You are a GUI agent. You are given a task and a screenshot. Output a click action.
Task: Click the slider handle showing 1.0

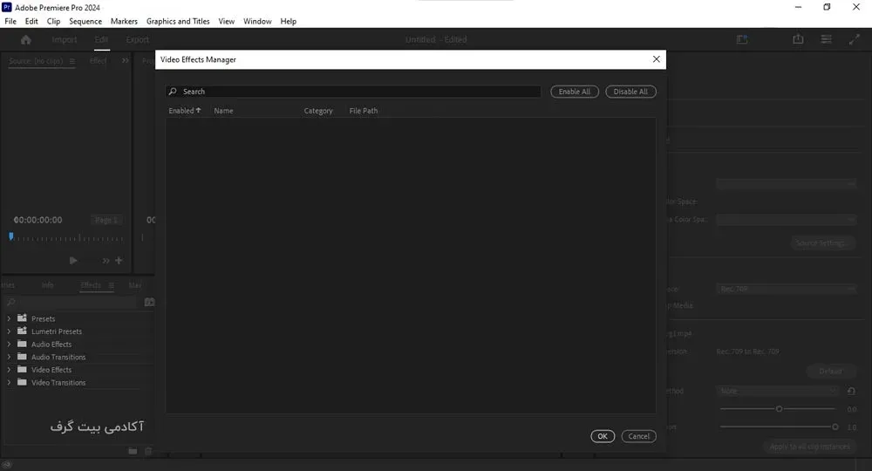coord(835,427)
